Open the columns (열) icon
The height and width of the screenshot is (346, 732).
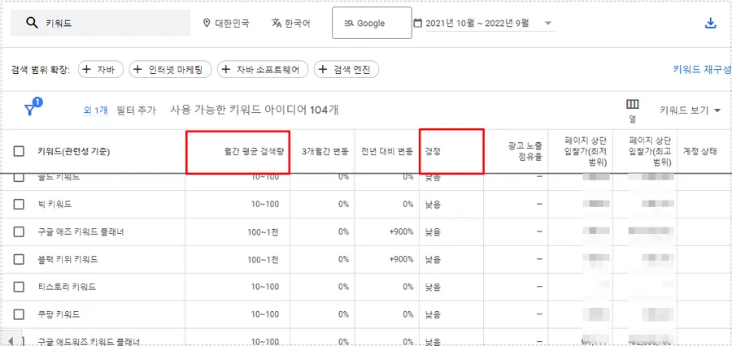[633, 104]
